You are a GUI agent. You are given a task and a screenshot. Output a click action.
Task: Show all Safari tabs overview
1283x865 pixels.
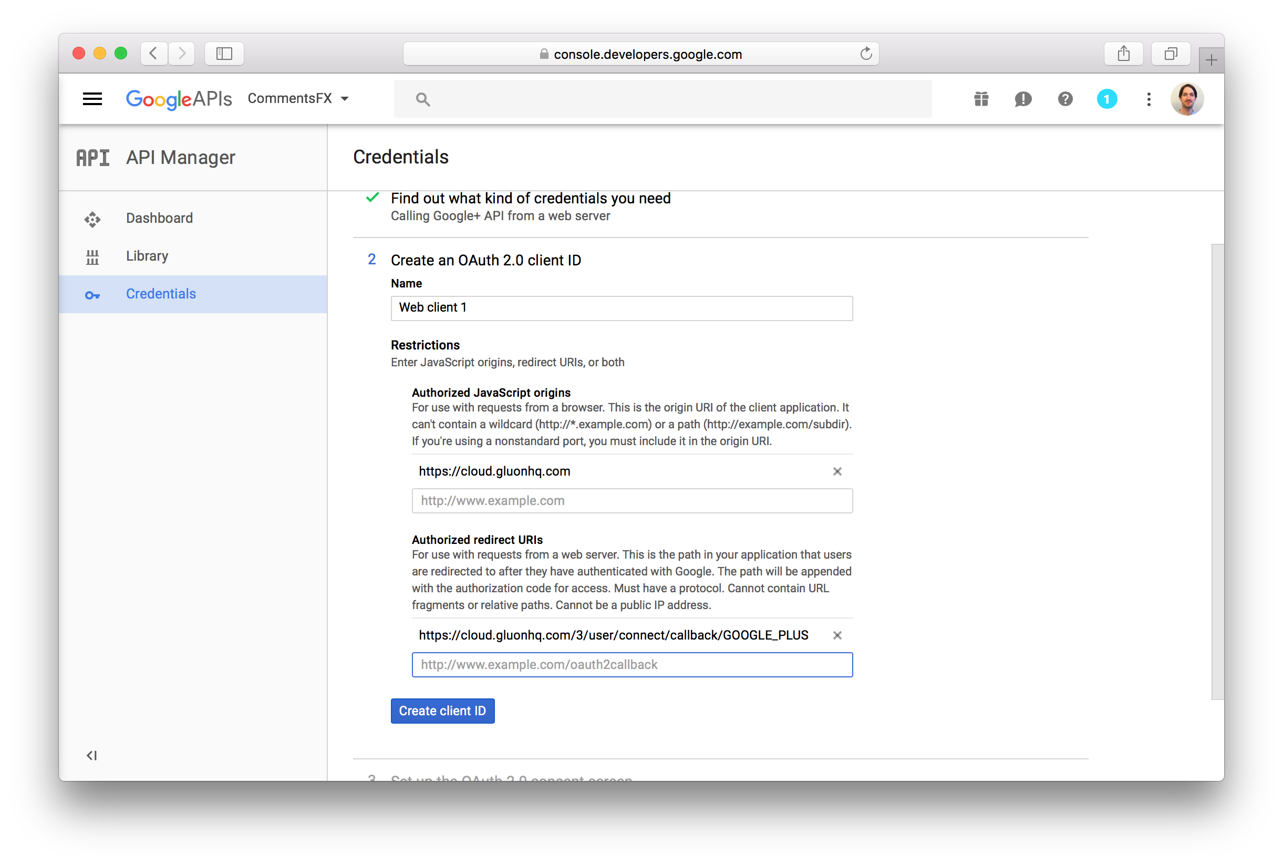(x=1170, y=54)
